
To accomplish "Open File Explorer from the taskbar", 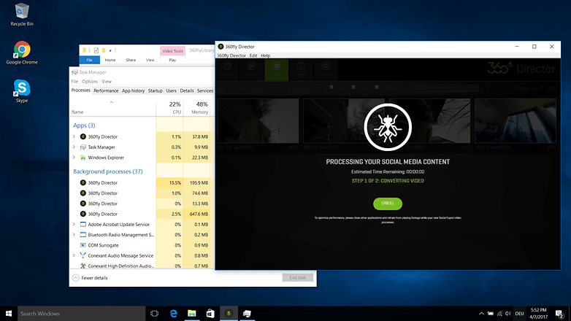I will [192, 314].
